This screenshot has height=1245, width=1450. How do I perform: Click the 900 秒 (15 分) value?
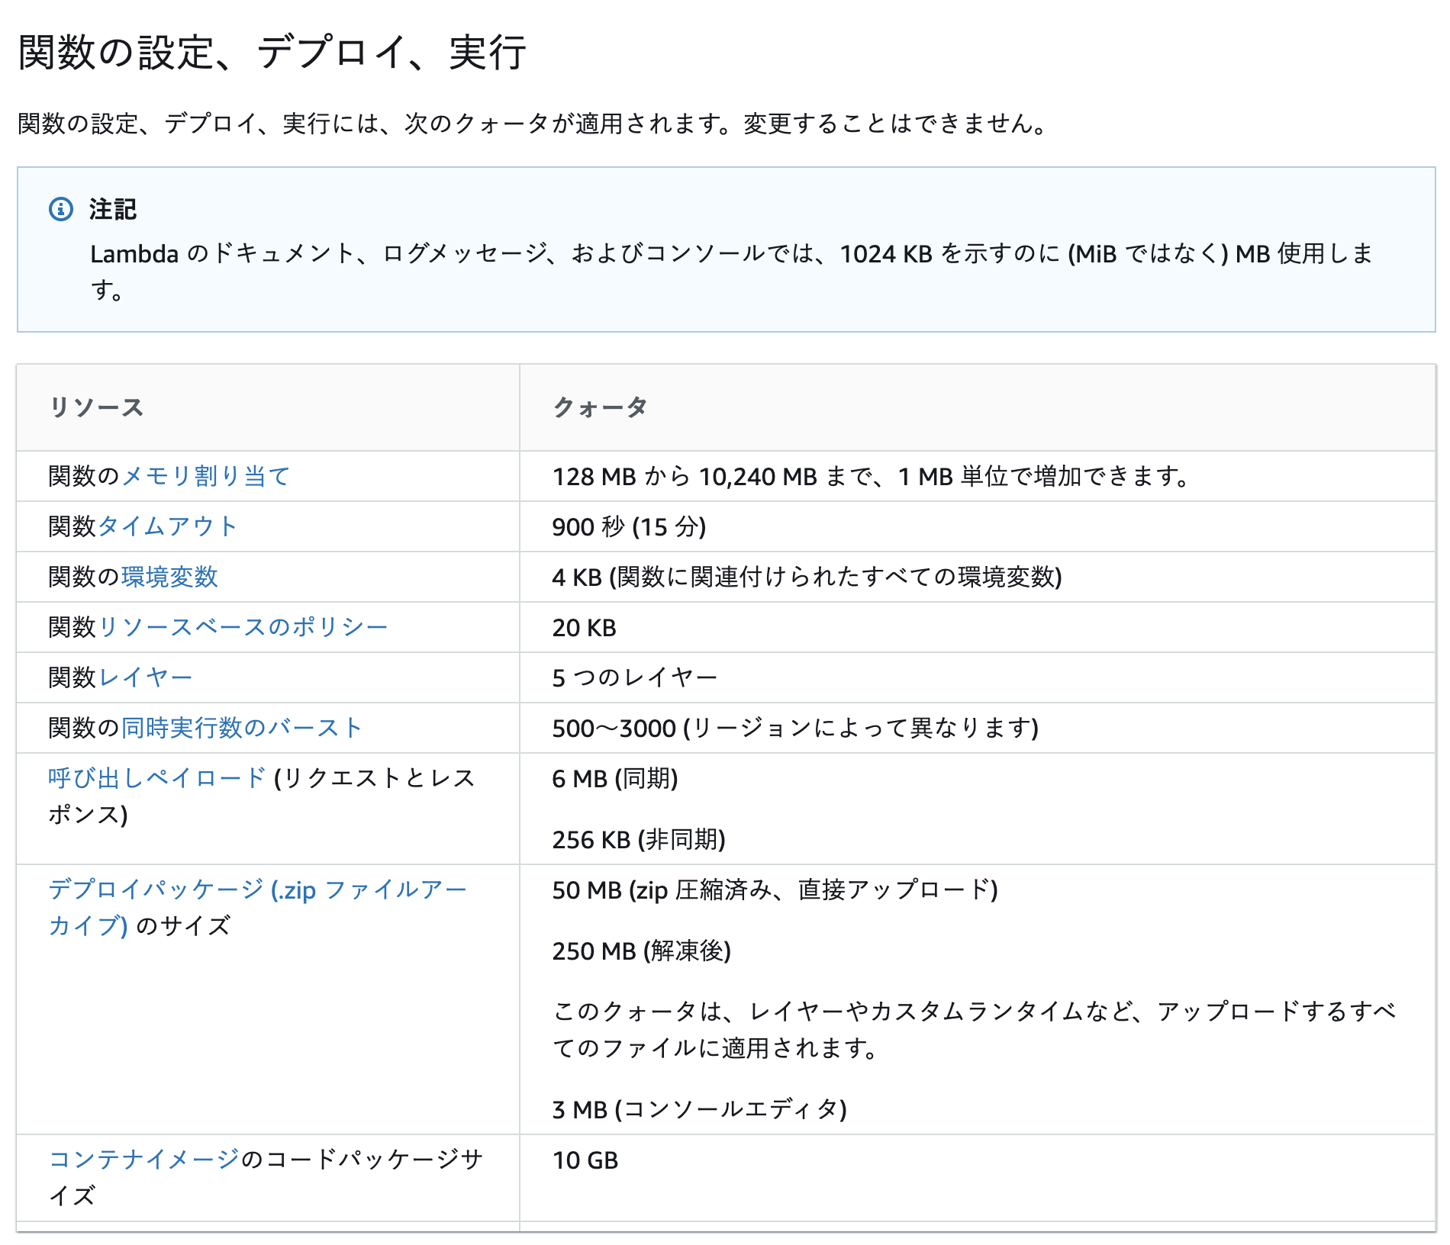630,526
